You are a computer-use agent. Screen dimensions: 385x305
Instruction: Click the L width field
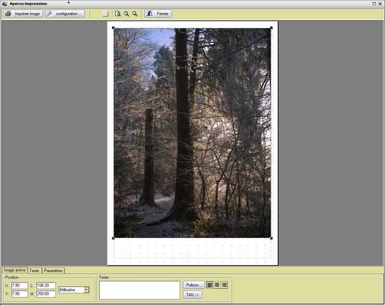[x=46, y=285]
